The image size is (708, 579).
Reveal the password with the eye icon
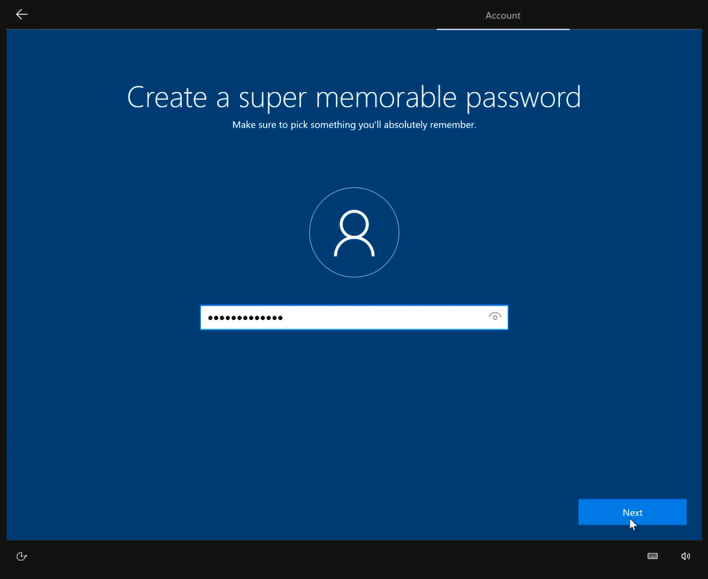click(x=495, y=317)
